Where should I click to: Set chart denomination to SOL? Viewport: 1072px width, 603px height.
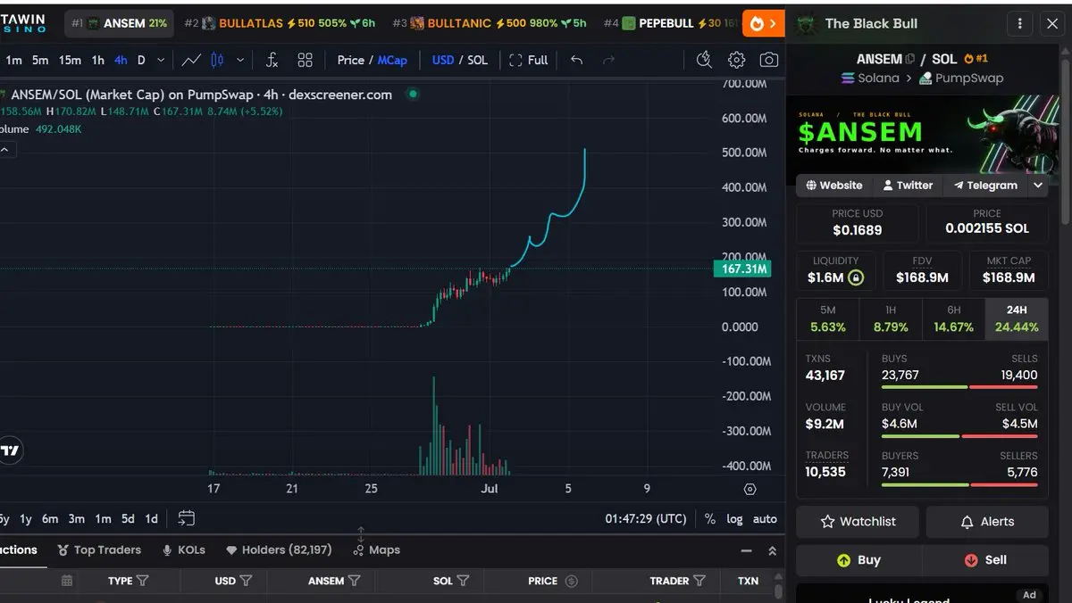click(478, 60)
